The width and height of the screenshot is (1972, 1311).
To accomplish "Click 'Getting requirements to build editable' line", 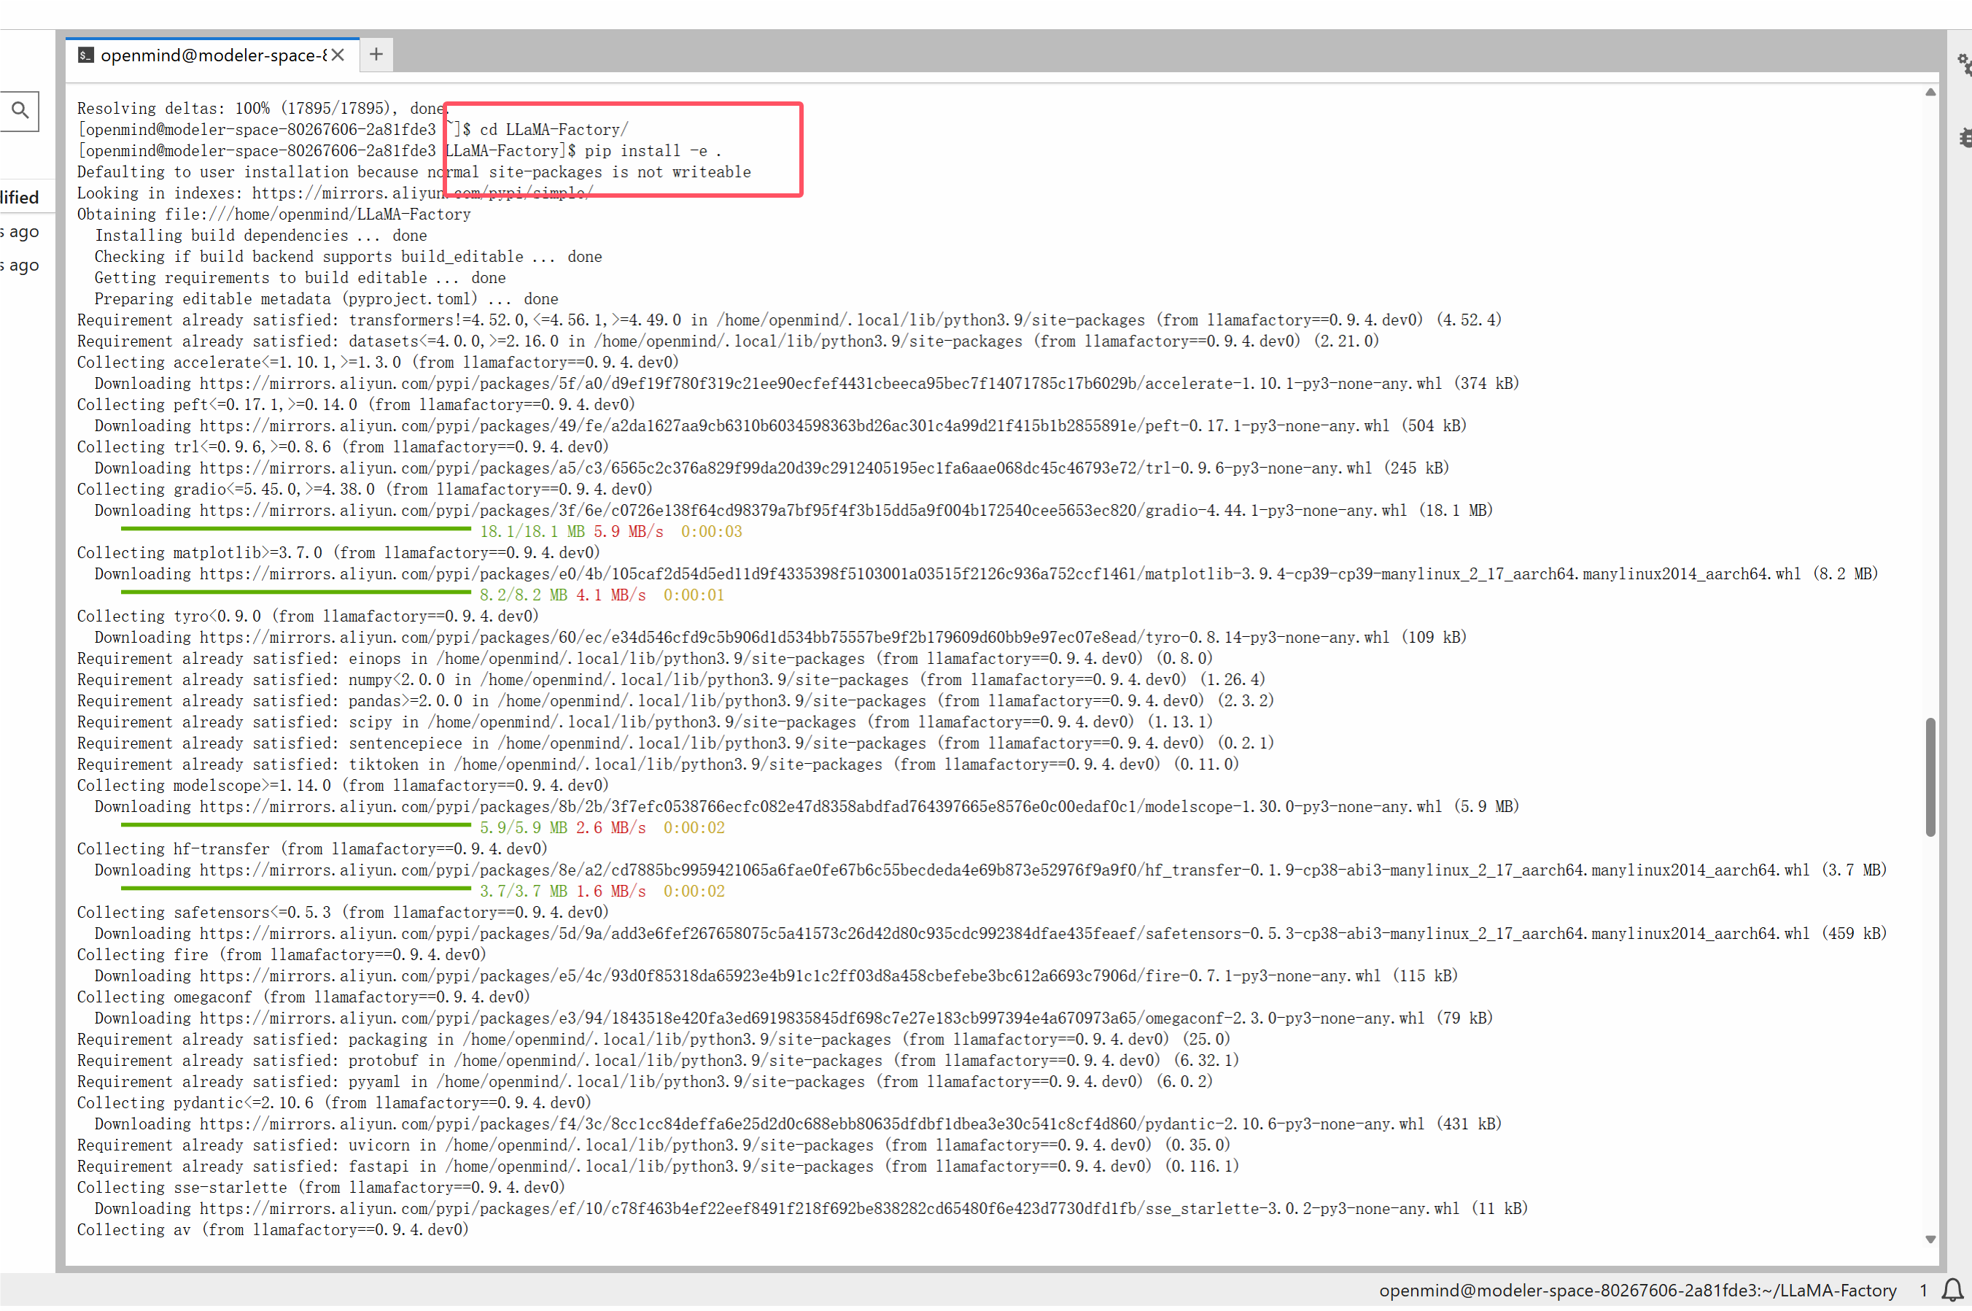I will point(300,277).
